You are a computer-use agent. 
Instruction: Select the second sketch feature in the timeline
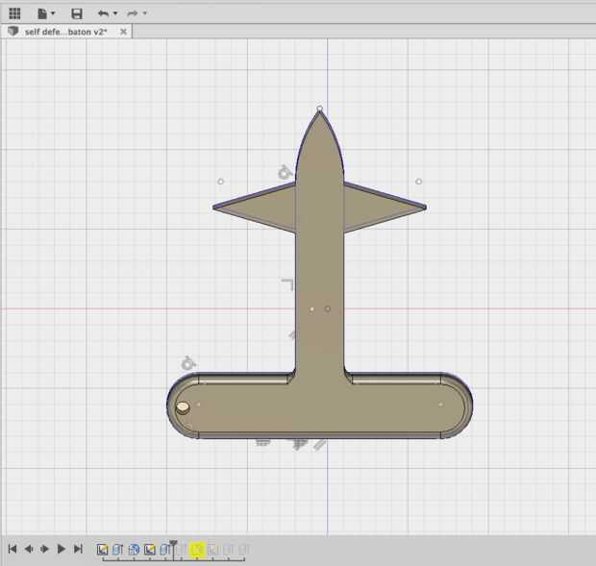point(150,550)
